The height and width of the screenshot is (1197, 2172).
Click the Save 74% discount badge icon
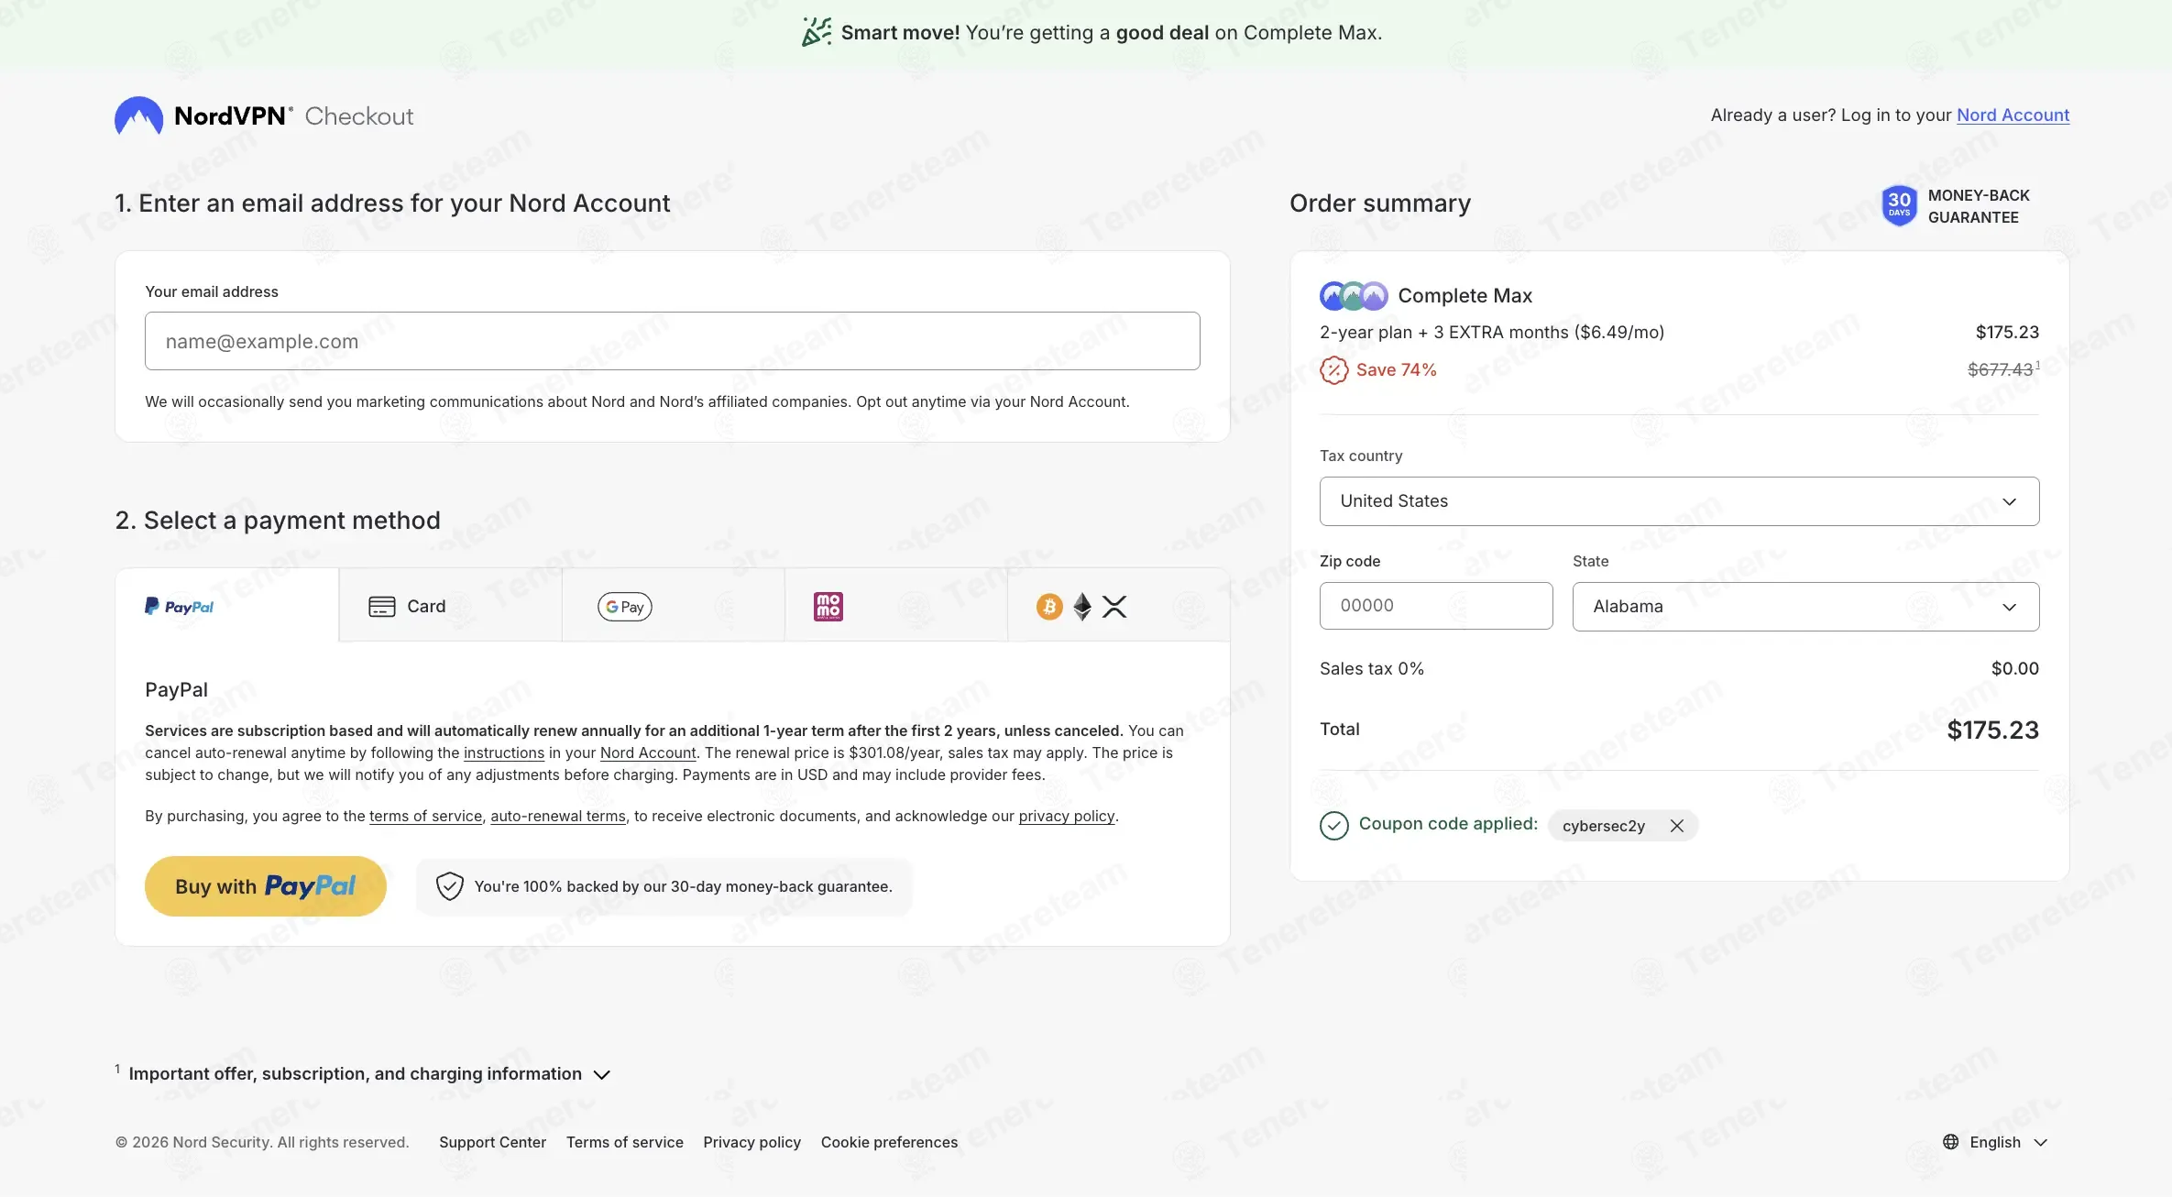click(1333, 370)
